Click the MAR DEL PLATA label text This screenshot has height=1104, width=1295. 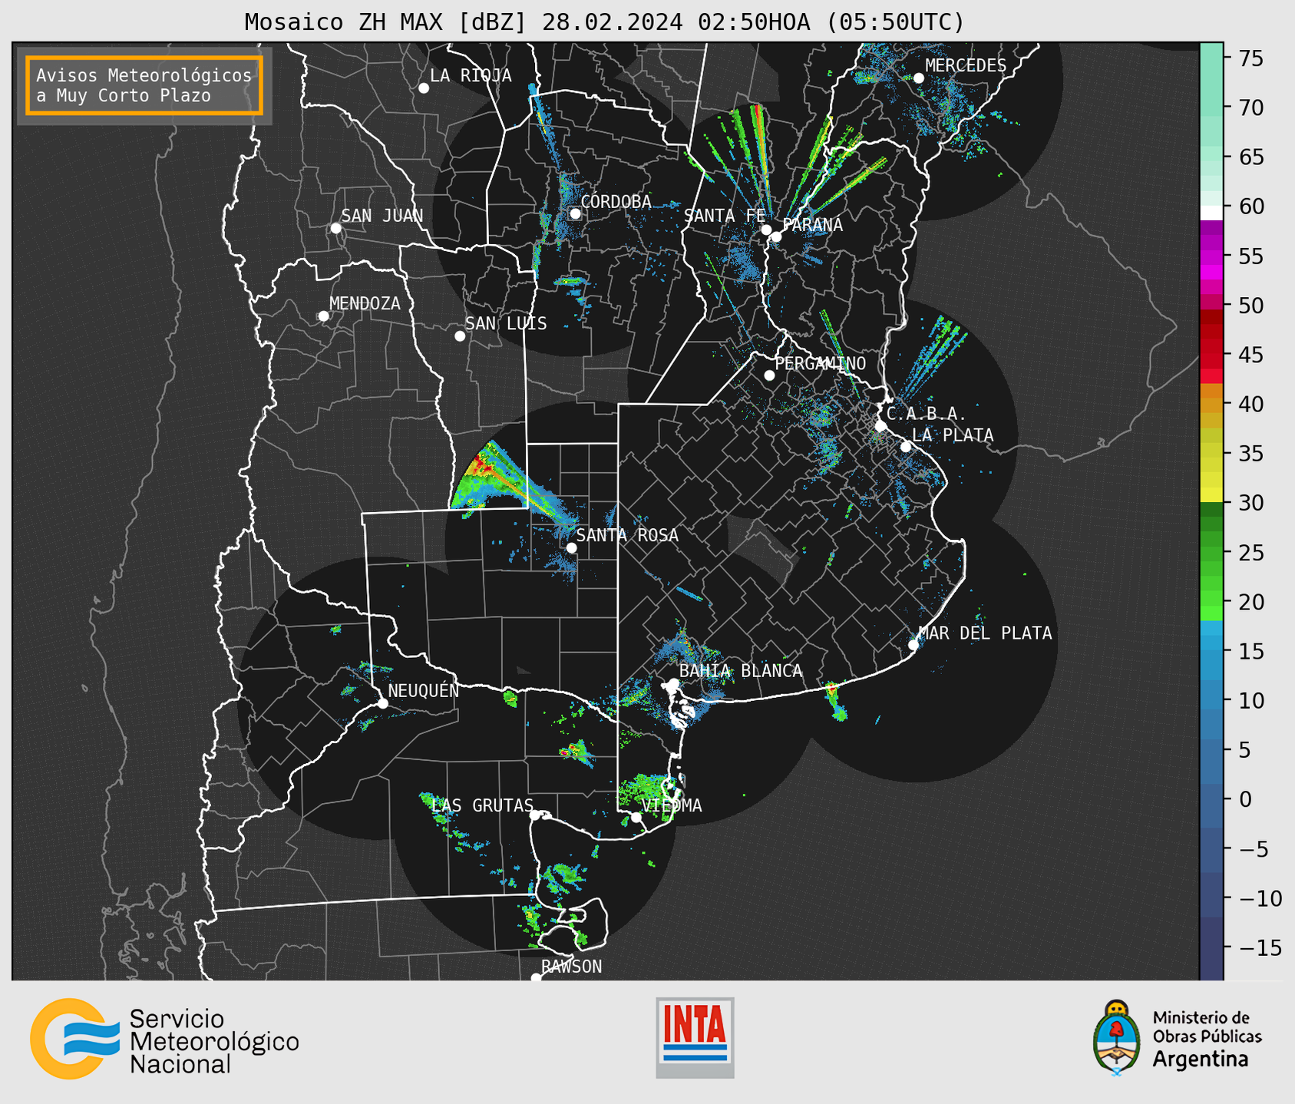(x=986, y=633)
